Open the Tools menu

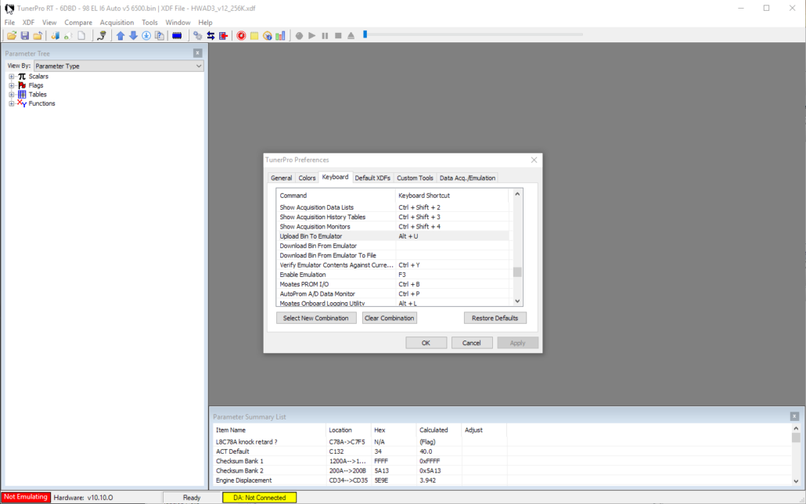(149, 22)
